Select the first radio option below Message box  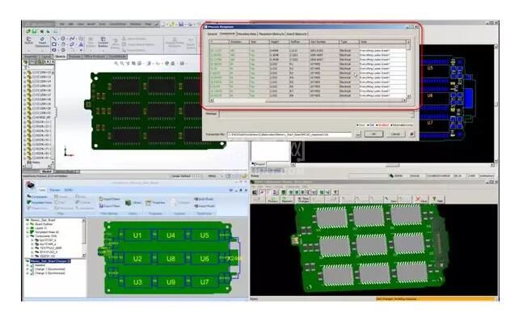(x=357, y=125)
